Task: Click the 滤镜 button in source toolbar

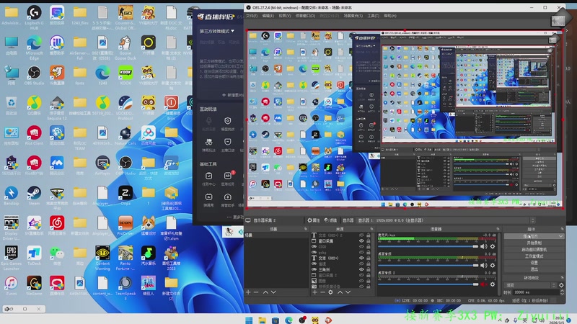Action: pyautogui.click(x=330, y=220)
